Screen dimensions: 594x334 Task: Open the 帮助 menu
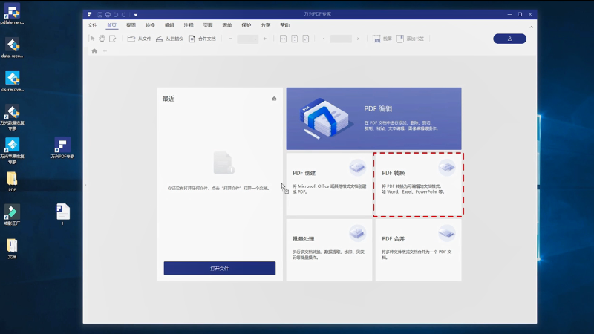point(285,25)
